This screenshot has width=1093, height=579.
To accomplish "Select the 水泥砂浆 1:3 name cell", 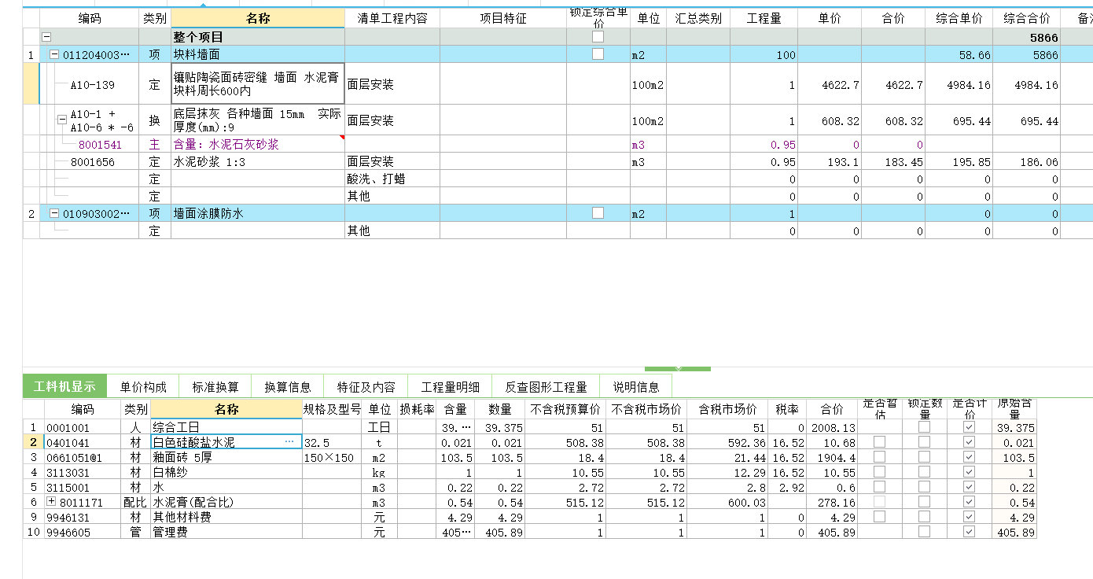I will (258, 162).
